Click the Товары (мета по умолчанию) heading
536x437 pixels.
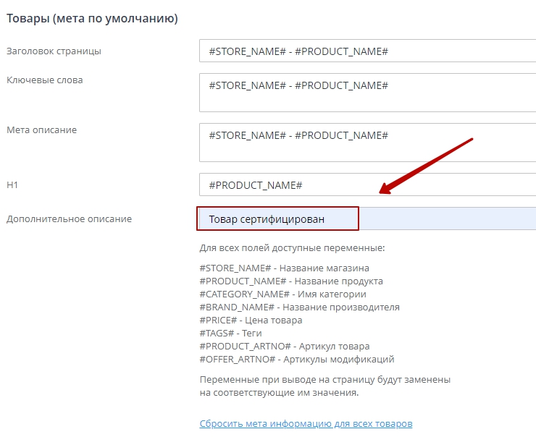tap(92, 17)
